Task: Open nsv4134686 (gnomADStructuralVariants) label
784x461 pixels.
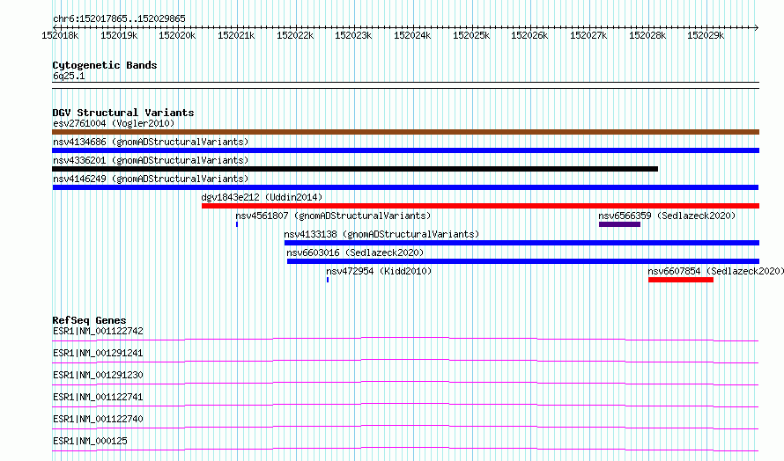Action: coord(151,142)
